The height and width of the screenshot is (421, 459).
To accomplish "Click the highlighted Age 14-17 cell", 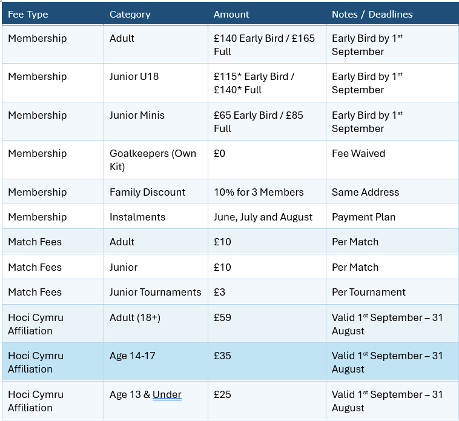I will (x=156, y=362).
